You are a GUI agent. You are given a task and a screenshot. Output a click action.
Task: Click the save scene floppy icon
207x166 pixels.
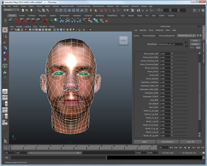coord(31,10)
